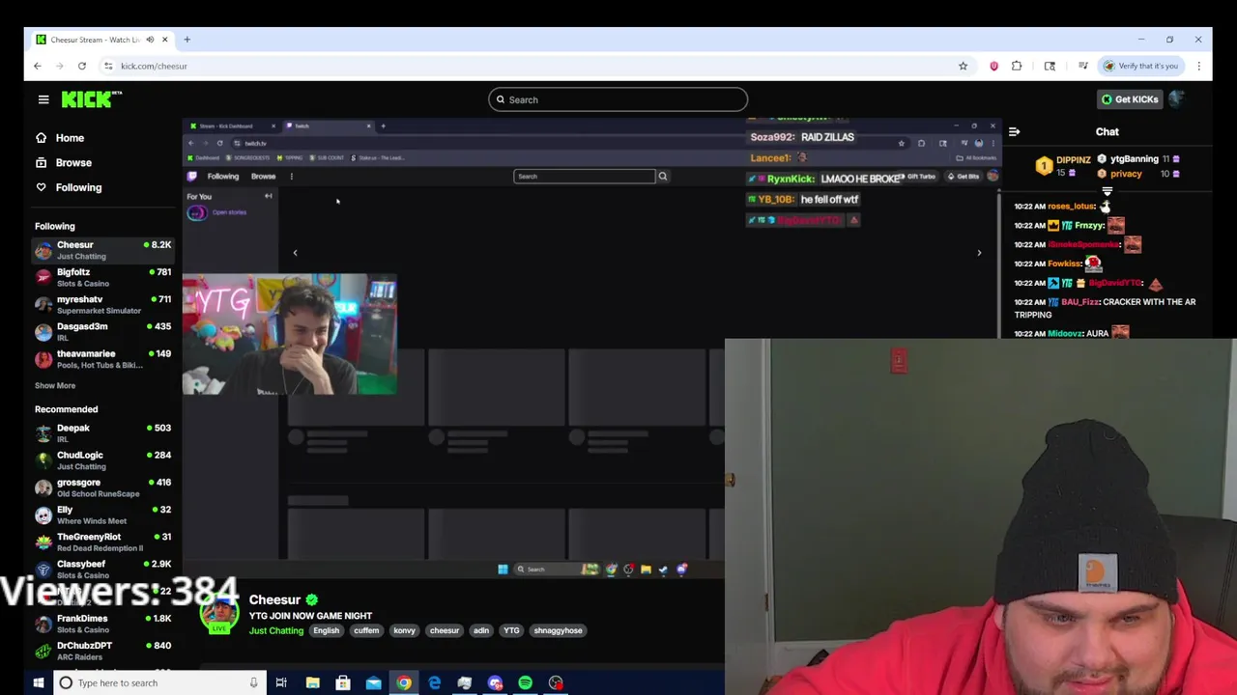Expand the chat leaderboard pull-down handle

1107,191
